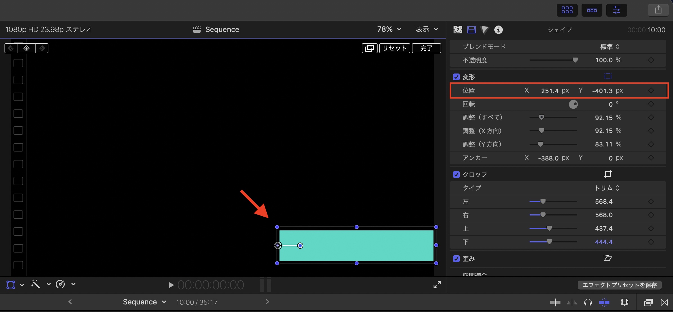This screenshot has width=673, height=312.
Task: Open the Share export icon
Action: tap(658, 10)
